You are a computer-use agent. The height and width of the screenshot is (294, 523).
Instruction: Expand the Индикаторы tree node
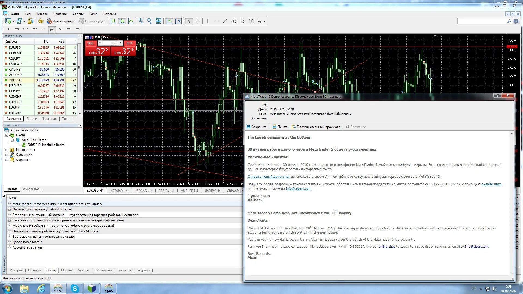(7, 150)
